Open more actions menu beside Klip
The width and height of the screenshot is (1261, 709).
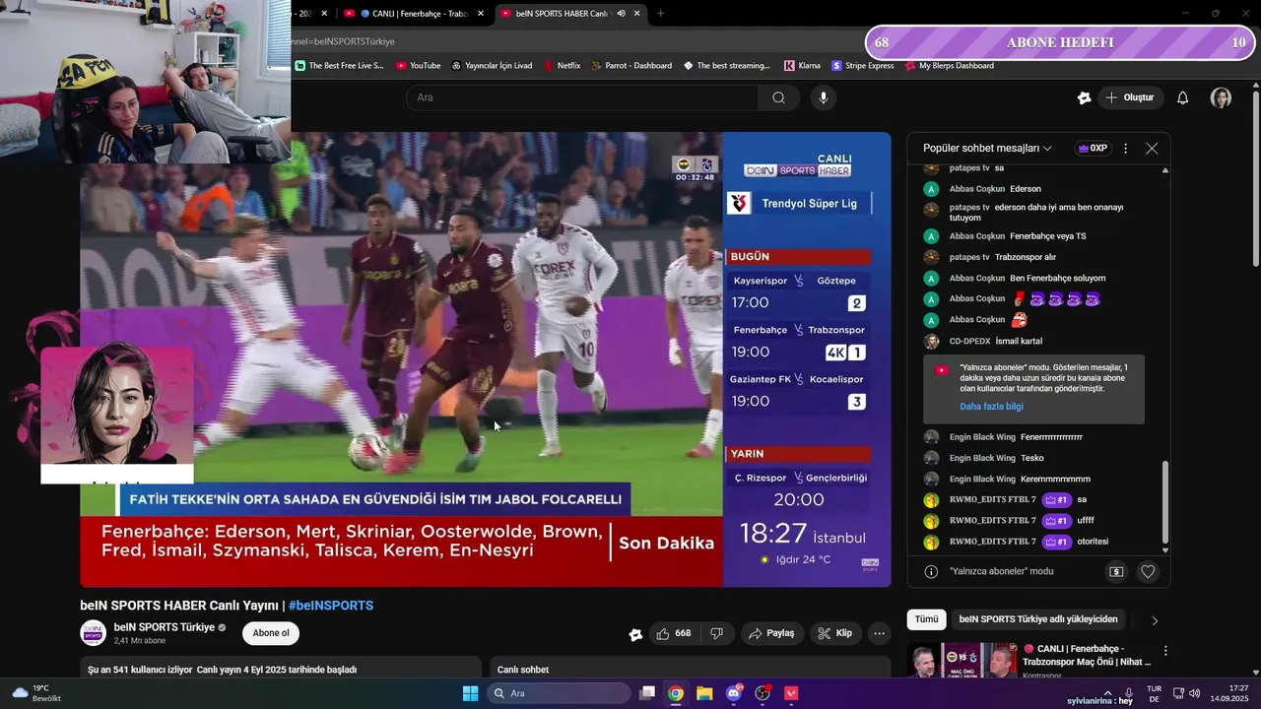[x=880, y=633]
